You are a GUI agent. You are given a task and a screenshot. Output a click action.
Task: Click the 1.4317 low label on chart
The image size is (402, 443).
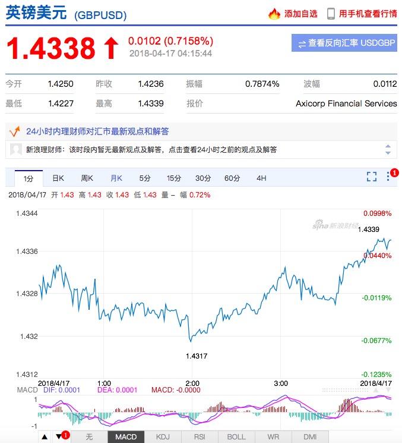[x=197, y=356]
